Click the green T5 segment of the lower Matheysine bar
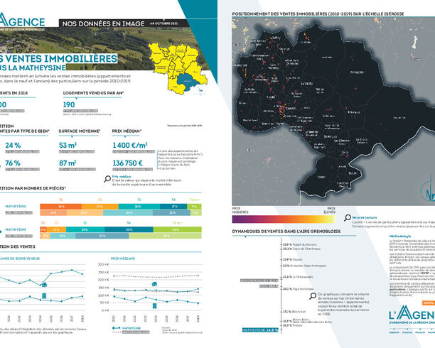The image size is (435, 348). (177, 229)
